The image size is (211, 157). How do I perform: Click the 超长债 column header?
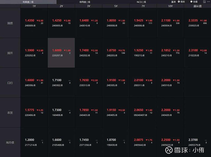click(198, 6)
